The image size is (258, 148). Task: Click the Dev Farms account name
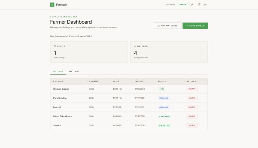pyautogui.click(x=171, y=4)
